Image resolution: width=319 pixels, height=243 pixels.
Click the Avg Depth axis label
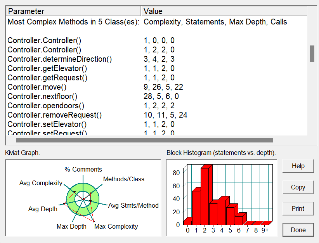coord(43,209)
